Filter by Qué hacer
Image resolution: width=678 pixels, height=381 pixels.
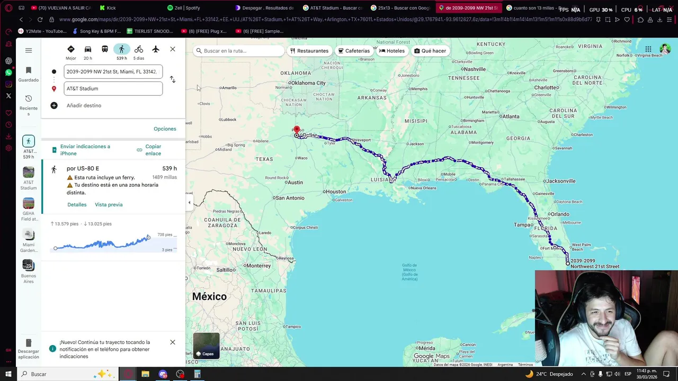(430, 51)
